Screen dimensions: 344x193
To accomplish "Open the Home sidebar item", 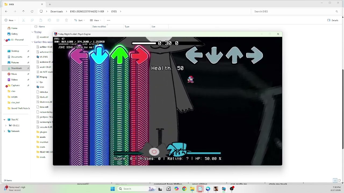I will [12, 28].
